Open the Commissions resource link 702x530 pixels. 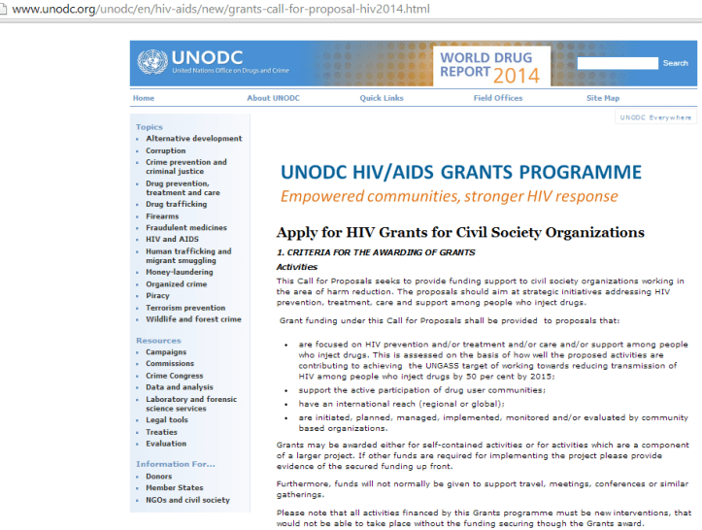pyautogui.click(x=170, y=363)
